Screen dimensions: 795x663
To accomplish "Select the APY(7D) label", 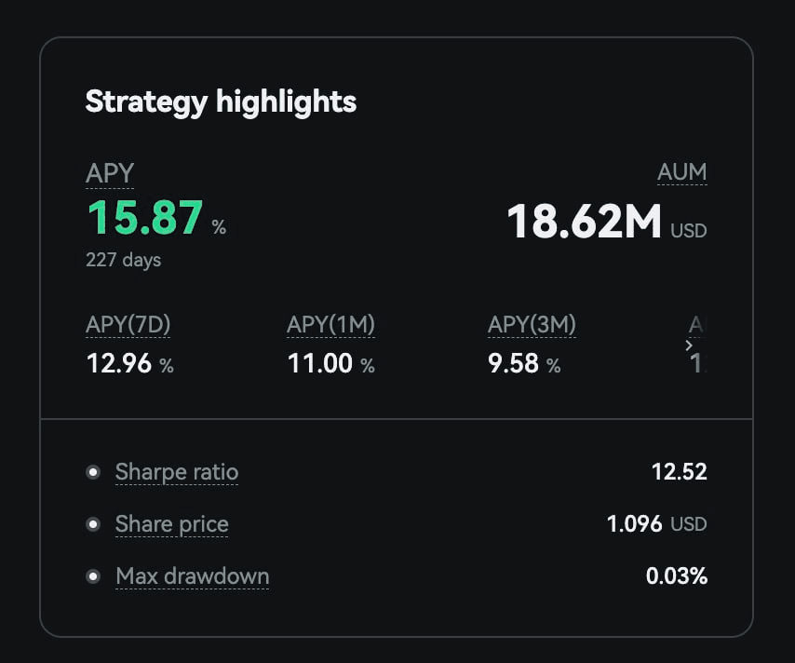I will (x=128, y=325).
